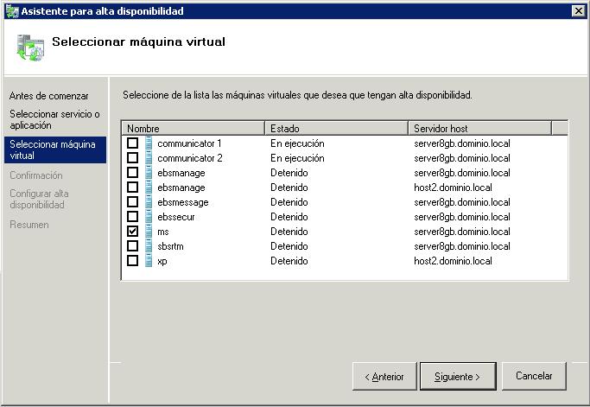Click the VM icon next to communicator 1

coord(149,143)
